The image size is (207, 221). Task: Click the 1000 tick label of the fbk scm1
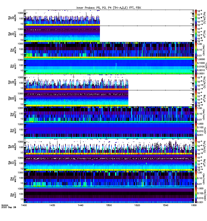[x=20, y=189]
